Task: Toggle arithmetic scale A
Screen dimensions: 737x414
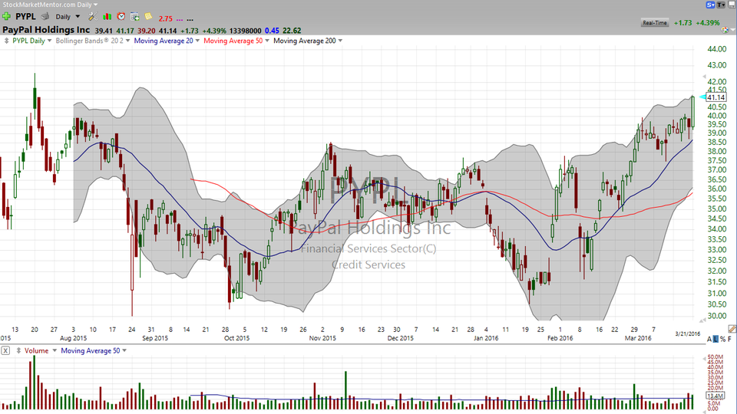Action: [709, 339]
